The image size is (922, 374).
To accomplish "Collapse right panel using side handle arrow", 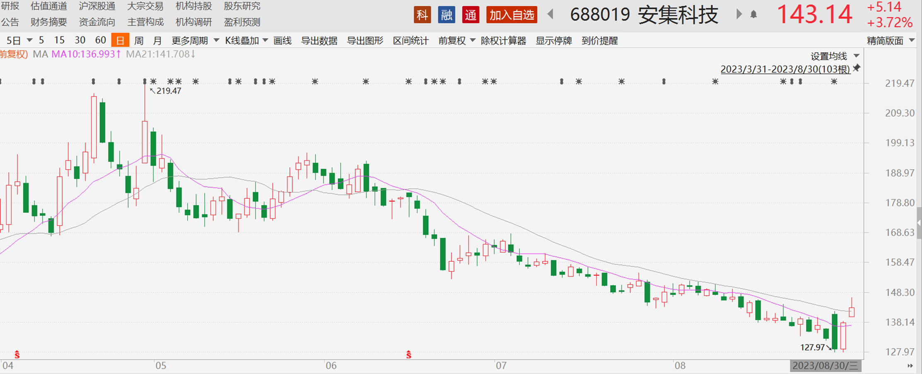I will (919, 223).
